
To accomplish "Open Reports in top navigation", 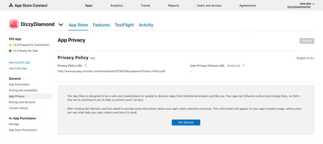I will (x=173, y=6).
